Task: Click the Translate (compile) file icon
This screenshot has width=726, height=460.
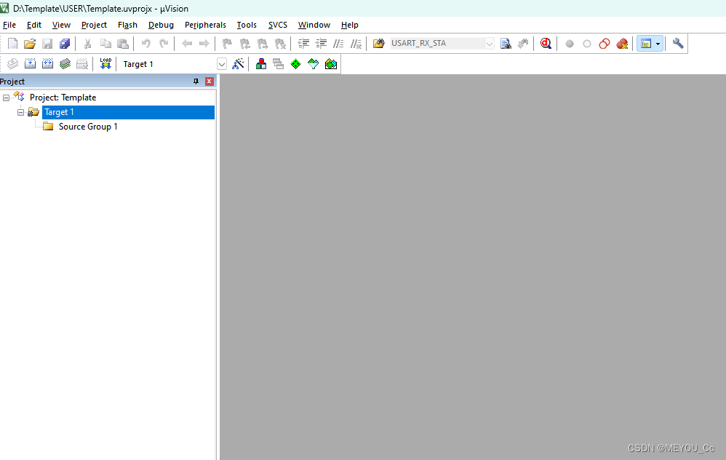Action: (x=12, y=64)
